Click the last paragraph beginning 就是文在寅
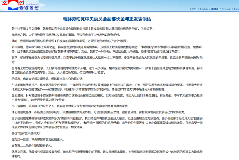The width and height of the screenshot is (239, 160). 107,154
